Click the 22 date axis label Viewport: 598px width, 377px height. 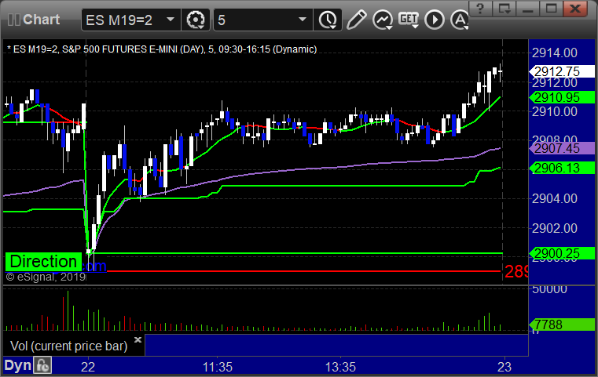pyautogui.click(x=88, y=367)
